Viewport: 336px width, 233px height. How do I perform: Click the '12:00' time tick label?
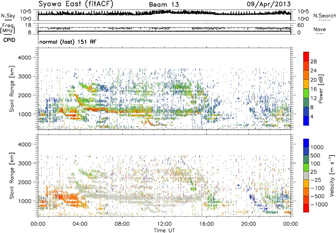tap(164, 224)
